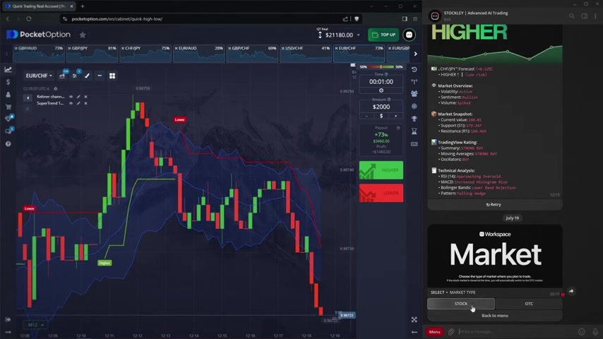Screen dimensions: 603x339
Task: Click the Telegram microphone voice icon
Action: 595,332
